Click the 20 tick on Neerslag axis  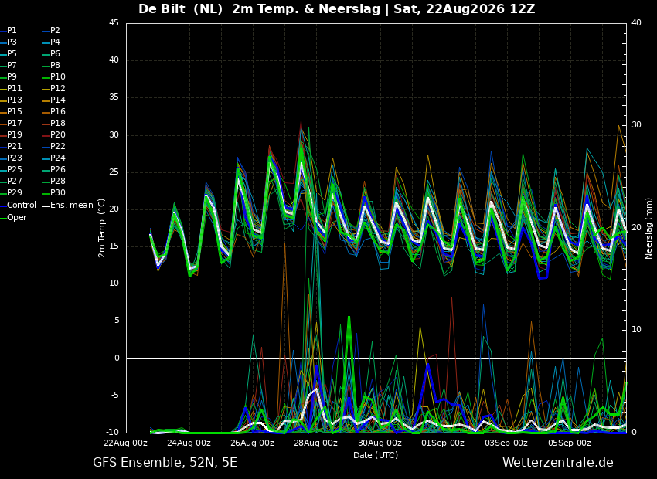(636, 227)
